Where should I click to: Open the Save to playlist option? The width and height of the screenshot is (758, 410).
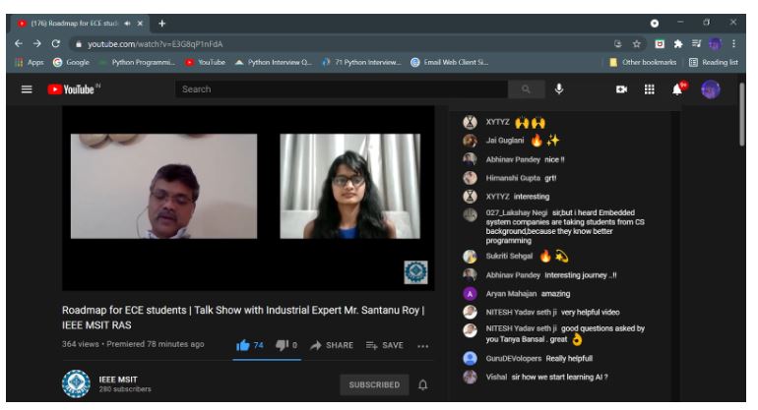pyautogui.click(x=385, y=345)
